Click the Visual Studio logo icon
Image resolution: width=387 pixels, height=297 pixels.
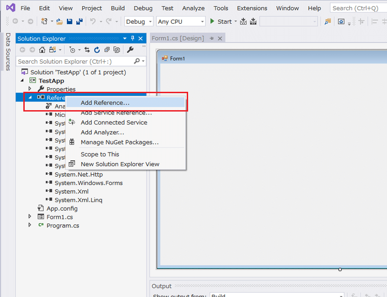(x=11, y=8)
